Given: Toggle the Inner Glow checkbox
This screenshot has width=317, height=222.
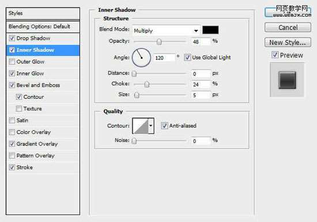Looking at the screenshot, I should (x=12, y=73).
